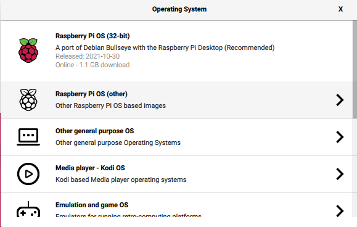Screen dimensions: 357x227
Task: Expand Other general purpose OS chevron
Action: (340, 137)
